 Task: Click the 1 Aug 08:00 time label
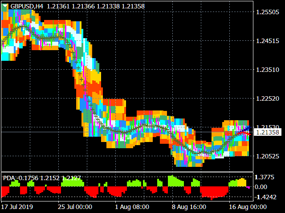click(132, 207)
